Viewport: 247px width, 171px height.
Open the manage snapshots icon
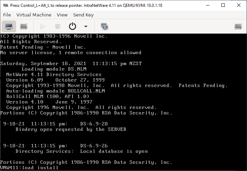(x=104, y=26)
